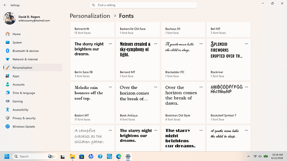
Task: Open David D. Rogers account profile
Action: (27, 18)
